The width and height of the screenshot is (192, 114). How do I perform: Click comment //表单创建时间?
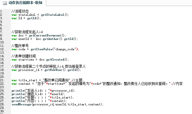click(24, 56)
